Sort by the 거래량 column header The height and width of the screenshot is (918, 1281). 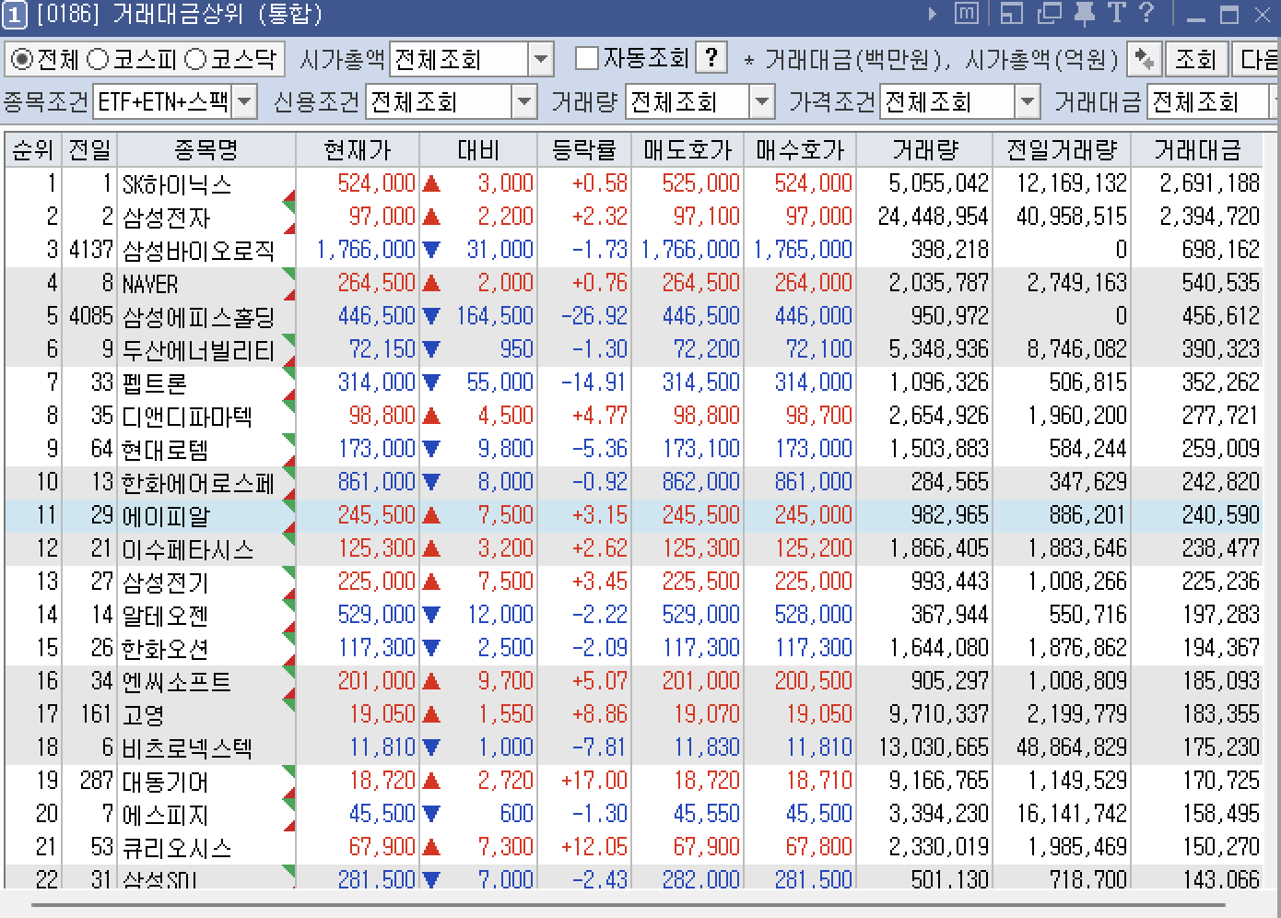pos(924,149)
